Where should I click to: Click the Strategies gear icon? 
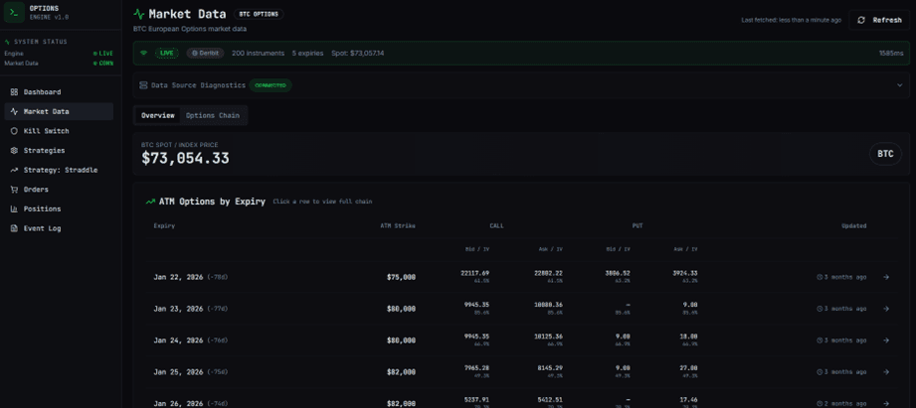14,150
